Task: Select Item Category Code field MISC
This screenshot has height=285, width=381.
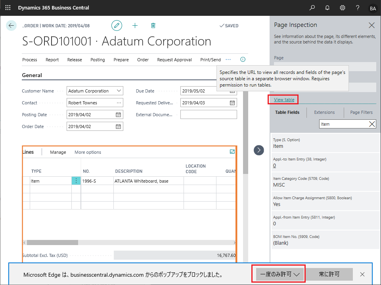Action: (325, 182)
